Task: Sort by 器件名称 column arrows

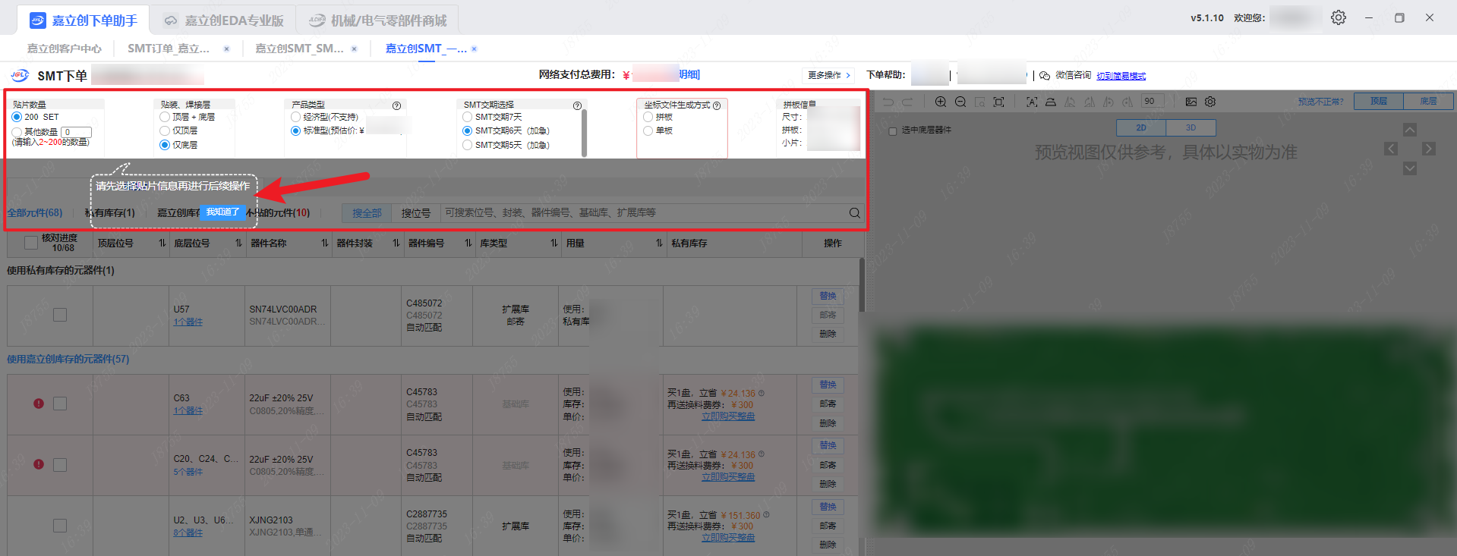Action: tap(324, 243)
